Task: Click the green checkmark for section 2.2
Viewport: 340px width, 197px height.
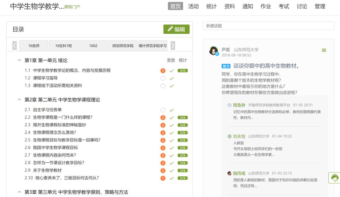Action: (172, 118)
